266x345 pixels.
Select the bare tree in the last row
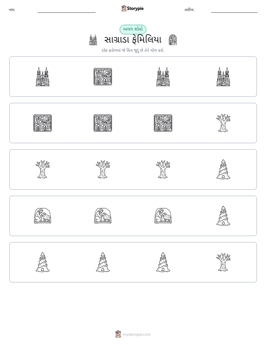click(x=223, y=262)
